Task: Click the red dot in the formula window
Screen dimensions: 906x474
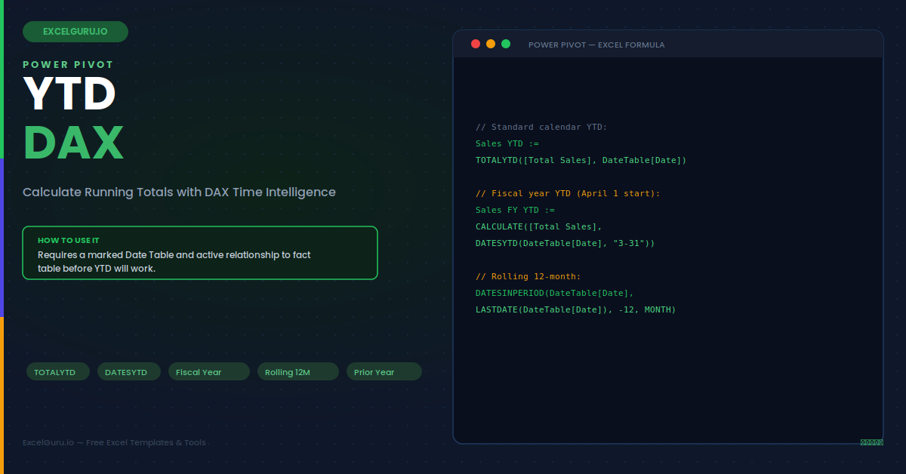Action: tap(476, 44)
